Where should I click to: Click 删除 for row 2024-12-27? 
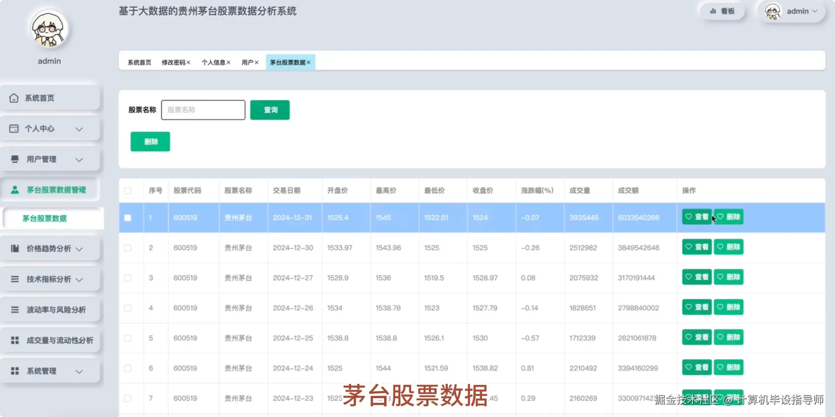coord(729,277)
